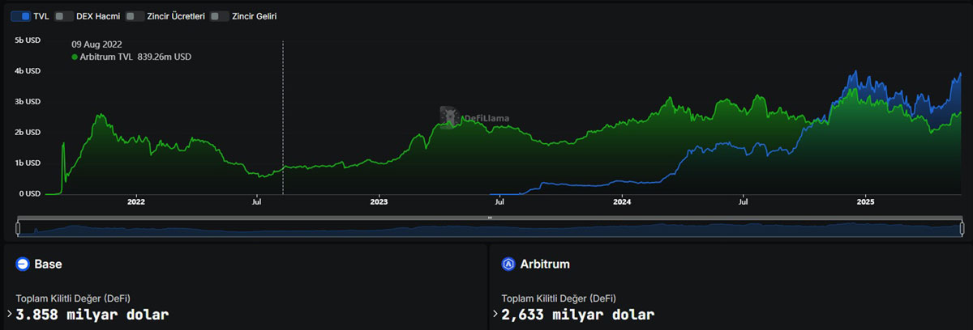Switch on the Zincir Ücretleri toggle

click(x=135, y=16)
